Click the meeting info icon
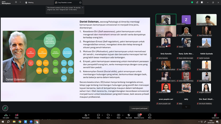This screenshot has width=221, height=124. (x=16, y=2)
